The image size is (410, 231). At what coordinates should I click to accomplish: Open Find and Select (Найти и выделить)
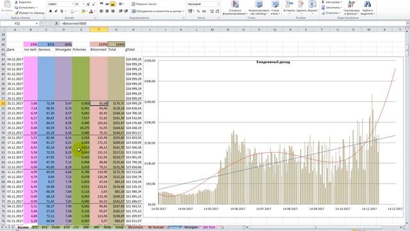pyautogui.click(x=368, y=8)
